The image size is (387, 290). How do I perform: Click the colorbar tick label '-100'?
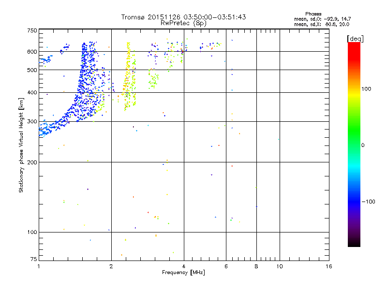pyautogui.click(x=369, y=202)
